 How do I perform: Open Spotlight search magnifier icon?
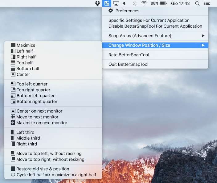click(197, 3)
